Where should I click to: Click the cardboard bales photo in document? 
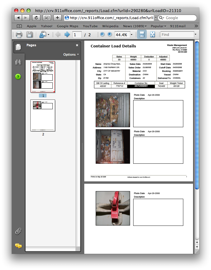pos(113,110)
